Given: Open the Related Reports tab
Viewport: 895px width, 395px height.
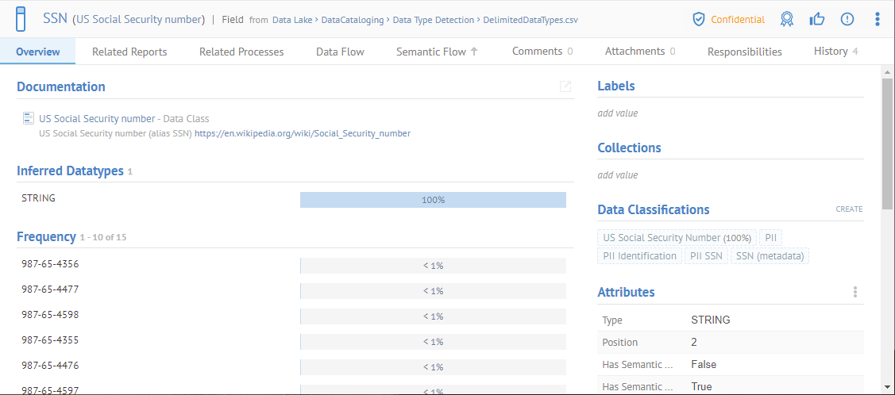Looking at the screenshot, I should tap(129, 52).
